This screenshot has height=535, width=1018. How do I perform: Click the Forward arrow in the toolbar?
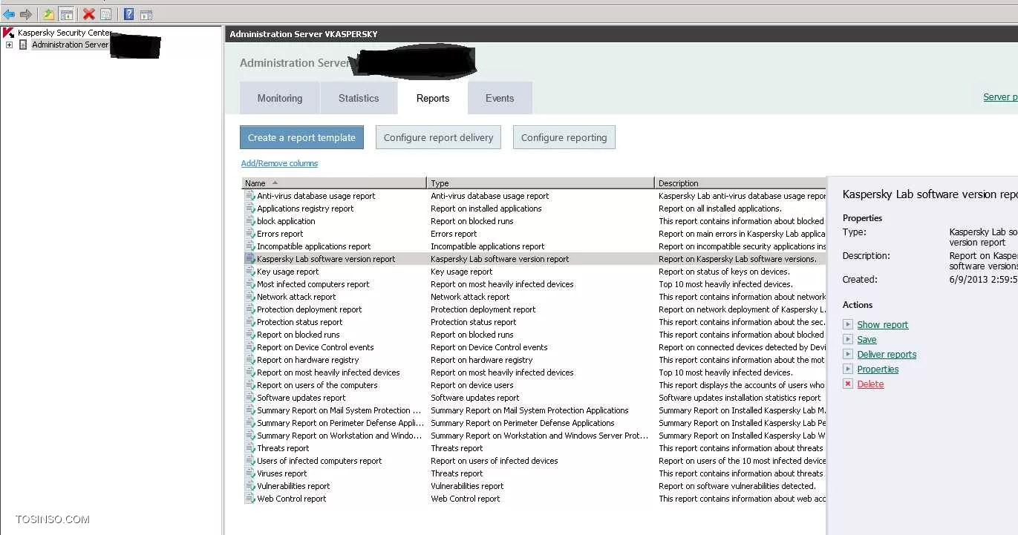pyautogui.click(x=26, y=14)
